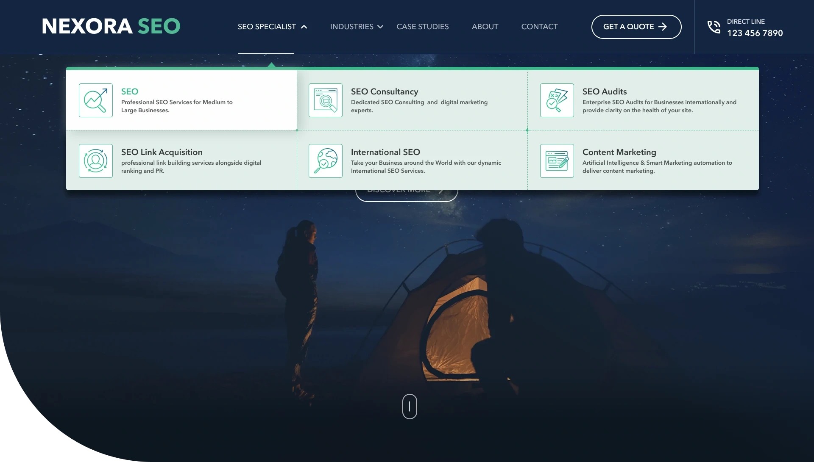Click the partially hidden Discover More button

(406, 195)
